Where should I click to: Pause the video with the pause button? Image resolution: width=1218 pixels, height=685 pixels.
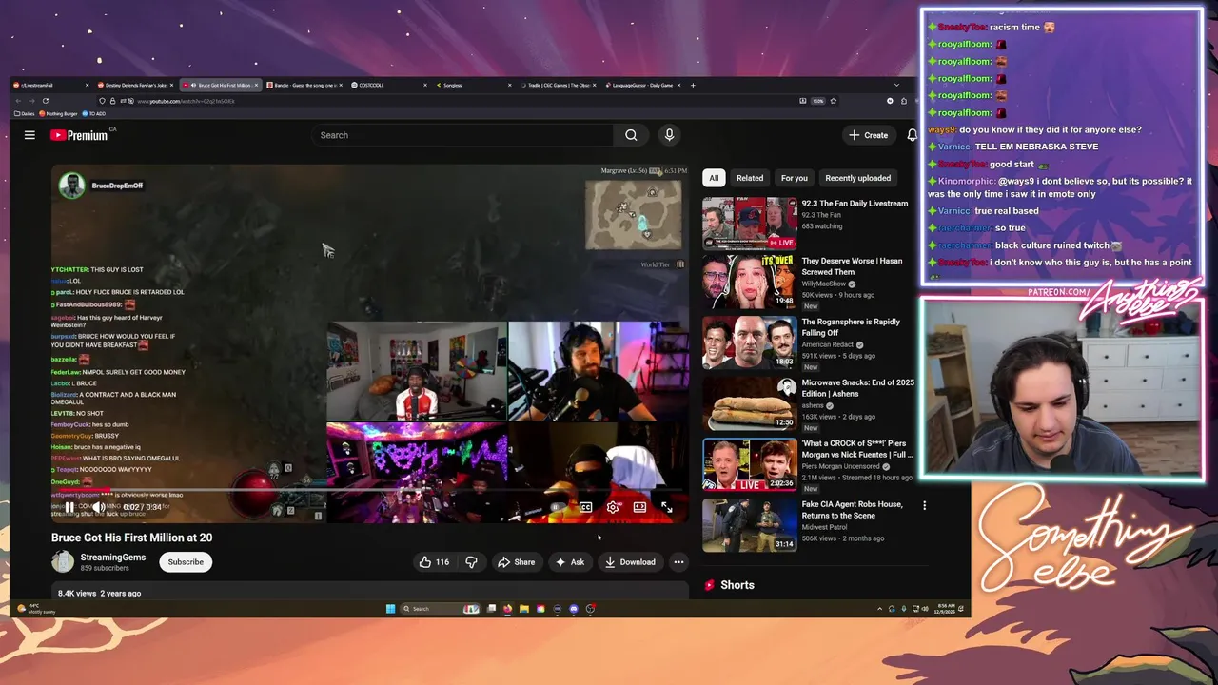69,507
